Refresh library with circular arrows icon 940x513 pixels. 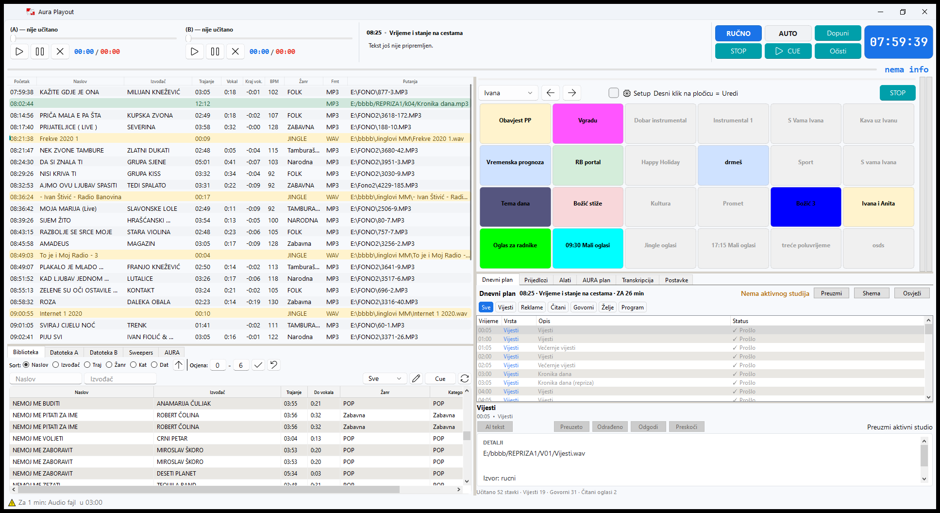click(465, 378)
